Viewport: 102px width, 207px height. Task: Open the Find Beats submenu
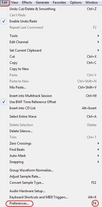tap(53, 150)
